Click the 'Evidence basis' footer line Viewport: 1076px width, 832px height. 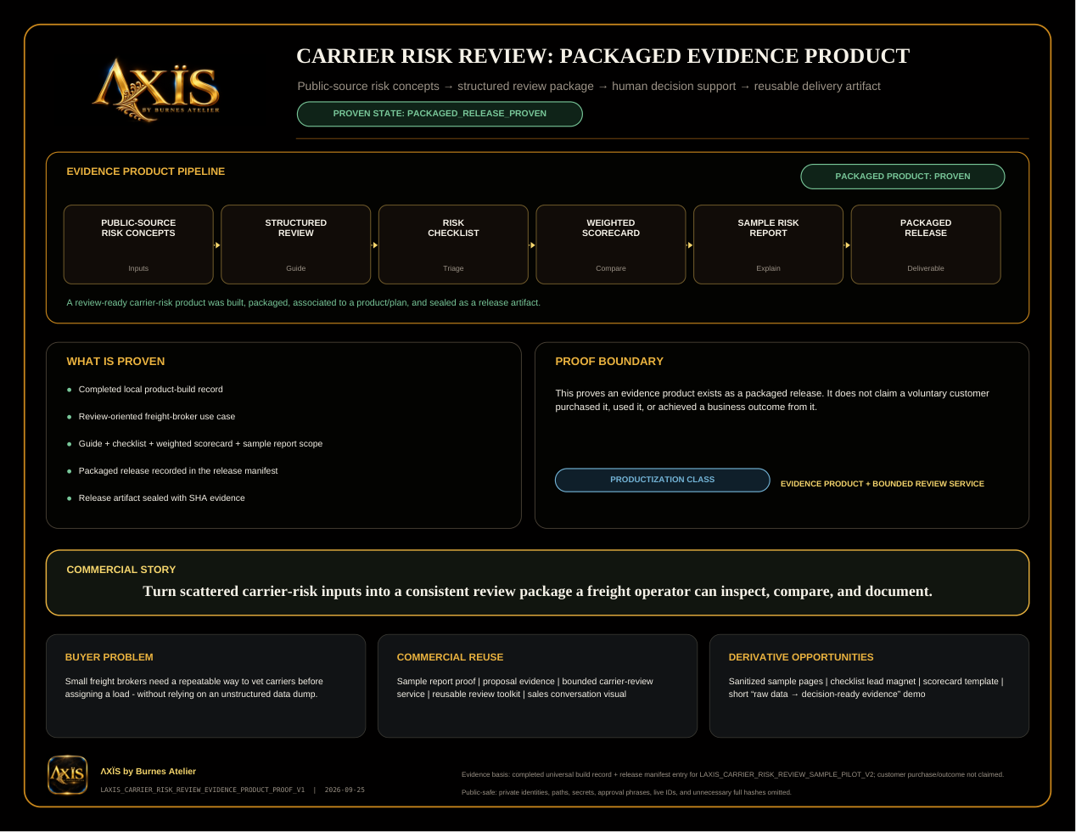coord(732,774)
